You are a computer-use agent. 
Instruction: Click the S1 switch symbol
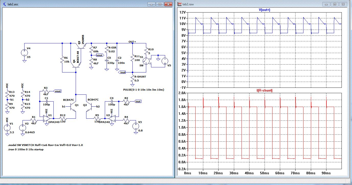coord(146,60)
